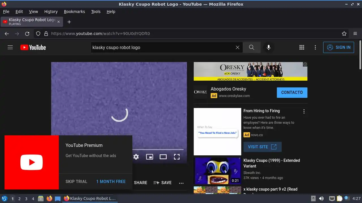Viewport: 362px width, 203px height.
Task: Go to the YouTube home logo
Action: click(x=33, y=47)
